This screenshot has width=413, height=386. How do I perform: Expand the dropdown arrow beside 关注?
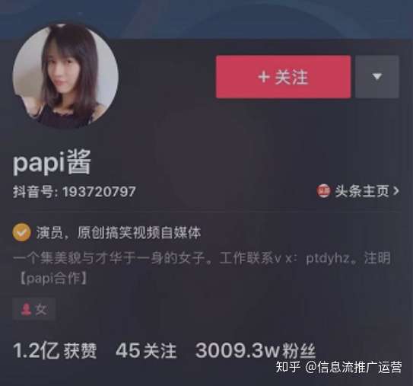(x=377, y=77)
